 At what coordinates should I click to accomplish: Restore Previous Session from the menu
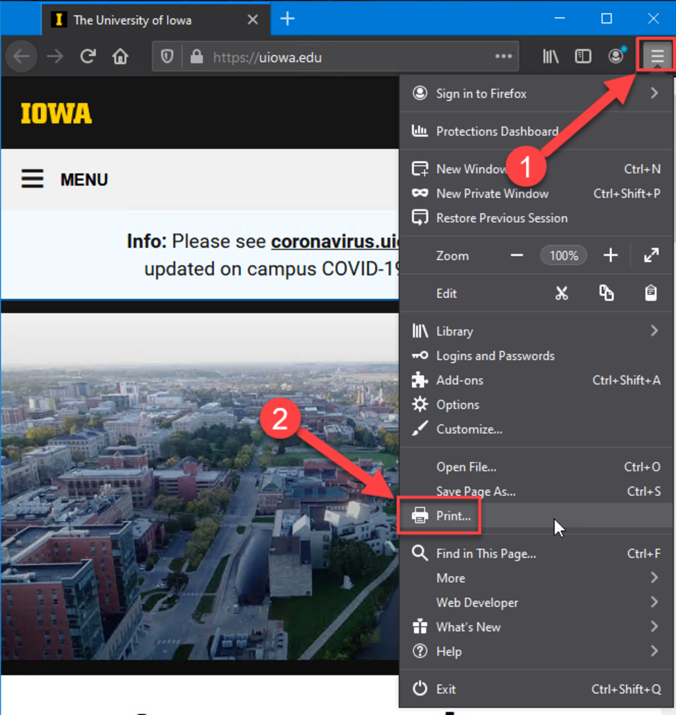click(x=502, y=218)
